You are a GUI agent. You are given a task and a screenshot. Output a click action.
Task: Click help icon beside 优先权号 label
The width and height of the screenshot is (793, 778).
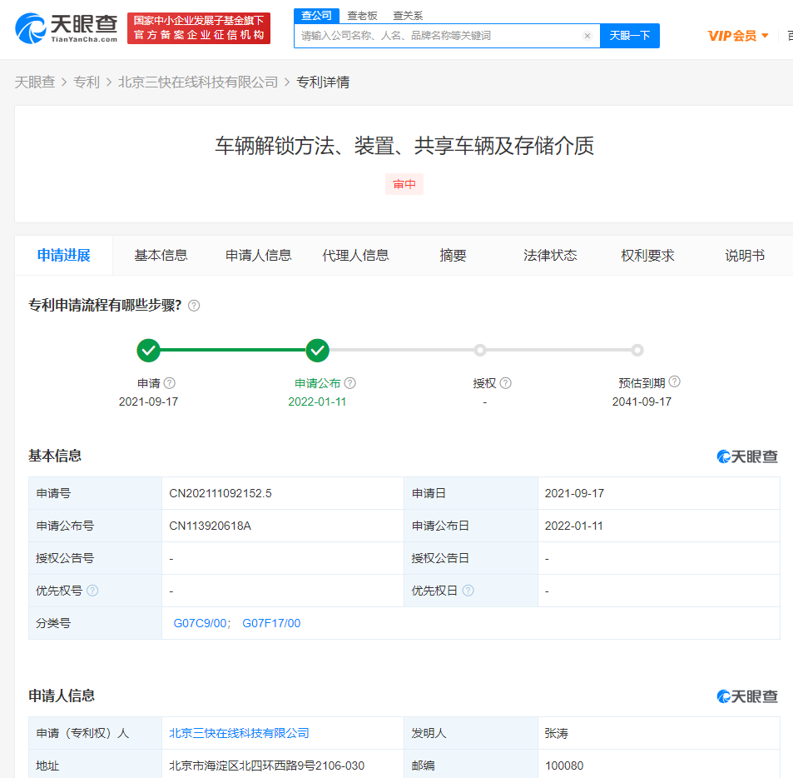92,591
